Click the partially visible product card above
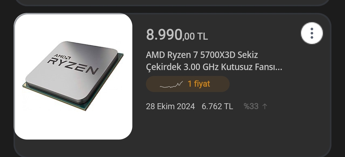Viewport: 345px width, 157px height. (x=172, y=3)
